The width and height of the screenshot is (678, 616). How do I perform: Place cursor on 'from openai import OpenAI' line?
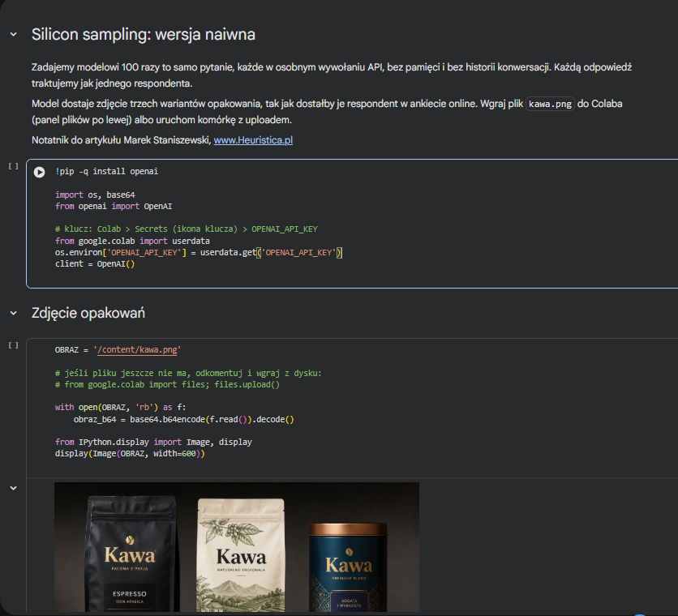(114, 206)
